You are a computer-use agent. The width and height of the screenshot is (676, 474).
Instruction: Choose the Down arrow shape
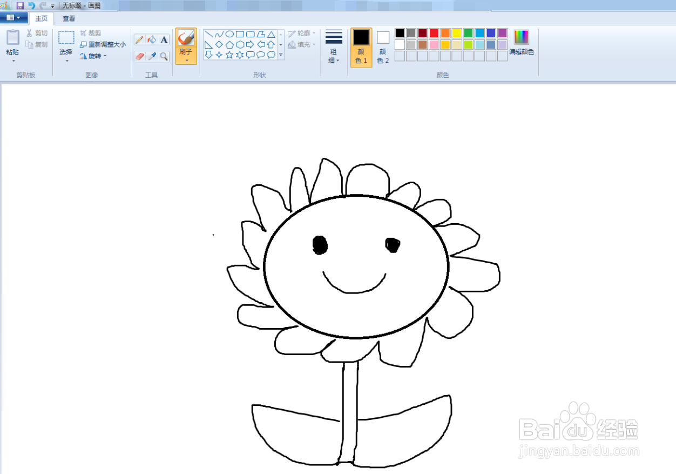tap(208, 55)
